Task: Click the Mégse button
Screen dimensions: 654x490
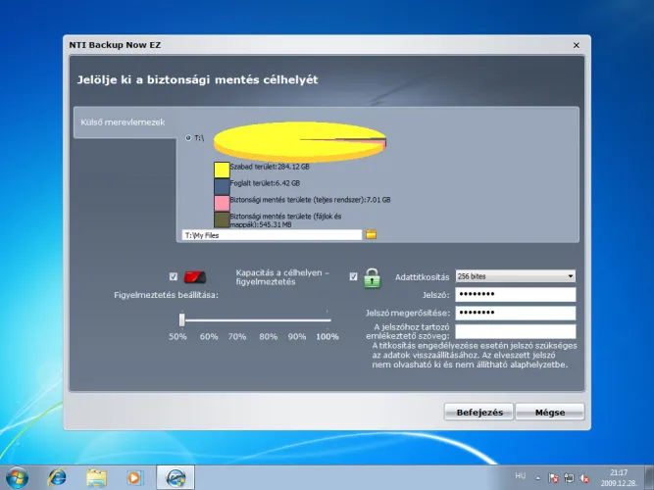Action: [x=550, y=412]
